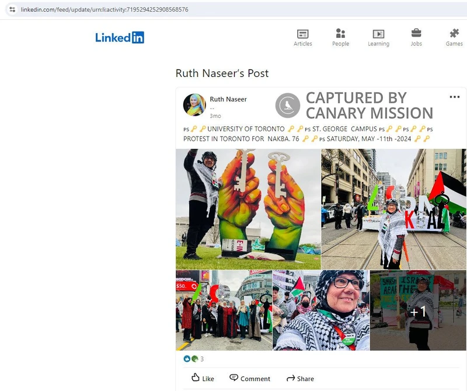Click the post text mentioning UNIVERSITY OF TORONTO
The image size is (467, 391).
tap(246, 129)
